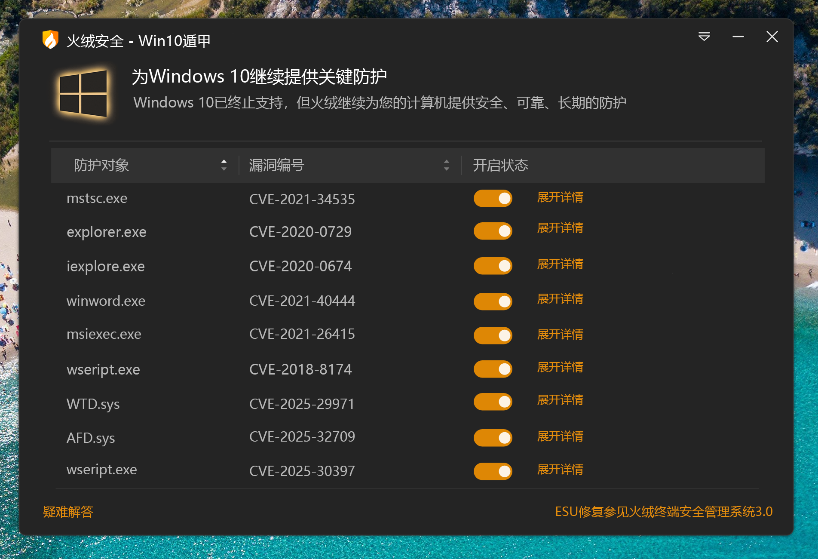This screenshot has width=818, height=559.
Task: Click the 漏洞编号 column header label
Action: (276, 165)
